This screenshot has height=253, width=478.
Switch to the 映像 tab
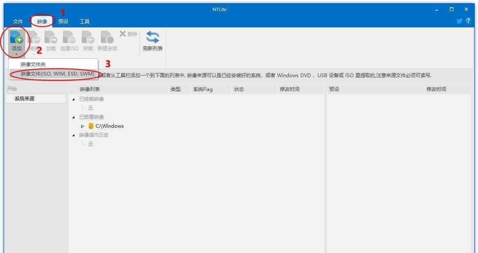pos(42,21)
